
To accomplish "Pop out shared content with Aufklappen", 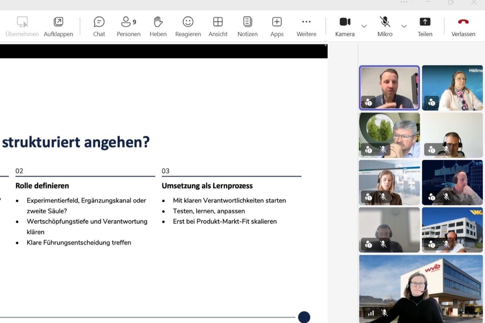I will coord(58,26).
